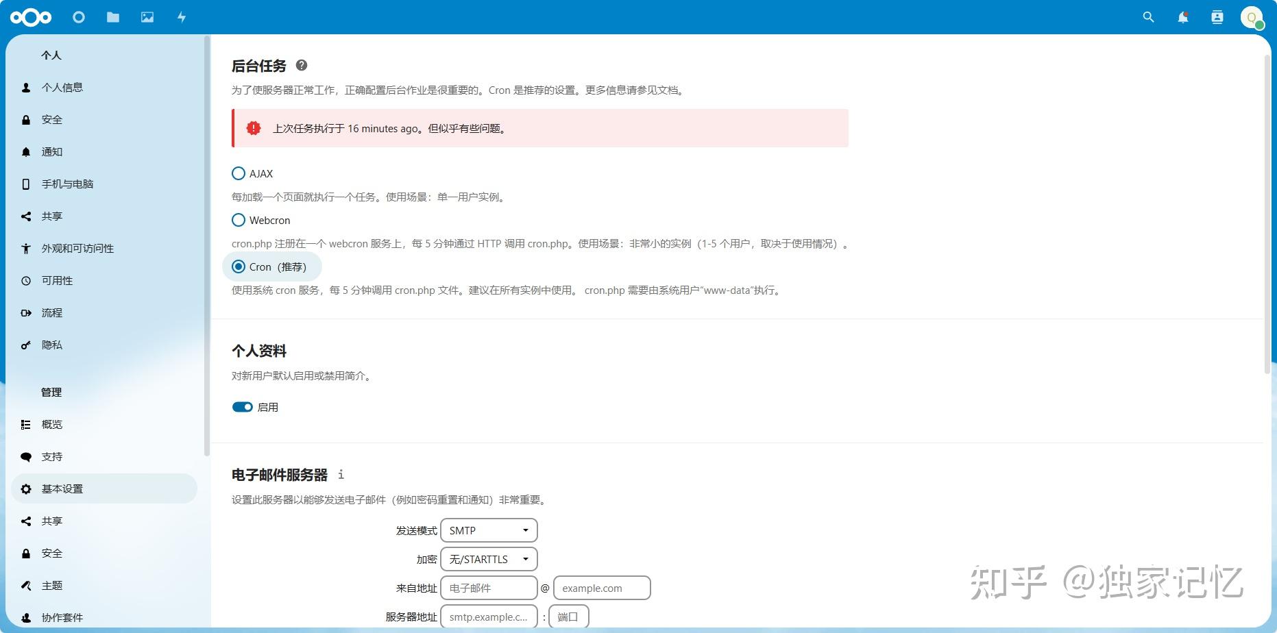Viewport: 1277px width, 633px height.
Task: Select the AJAX background job option
Action: 239,173
